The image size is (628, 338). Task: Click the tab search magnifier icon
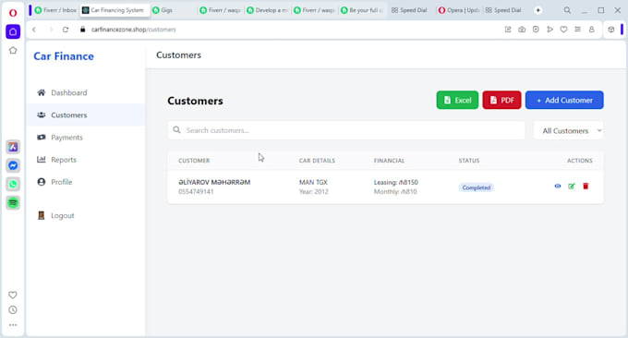tap(567, 10)
